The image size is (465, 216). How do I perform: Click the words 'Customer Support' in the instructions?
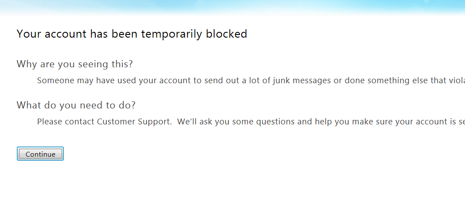134,122
